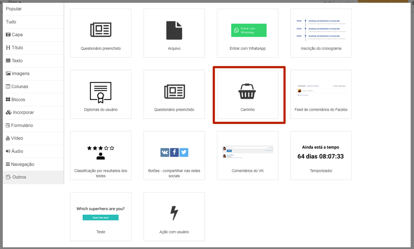Viewport: 414px width, 249px height.
Task: Switch to the Tudo category
Action: (x=11, y=22)
